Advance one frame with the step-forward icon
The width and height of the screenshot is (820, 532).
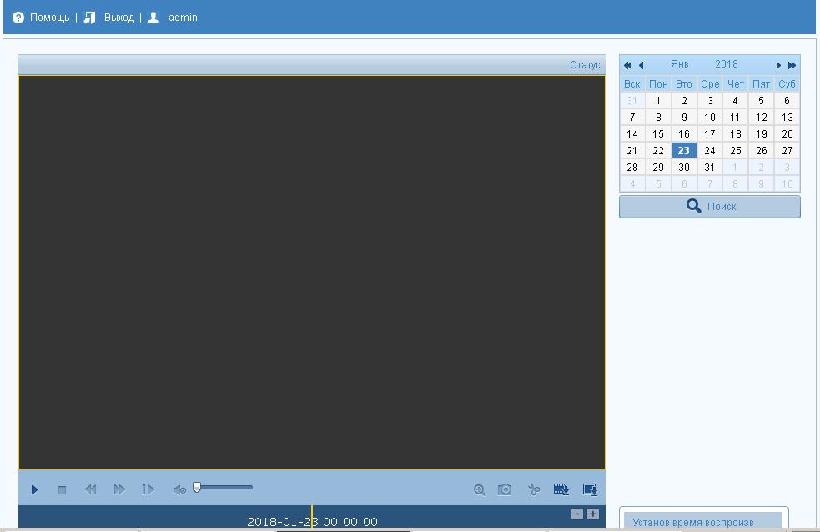tap(148, 489)
